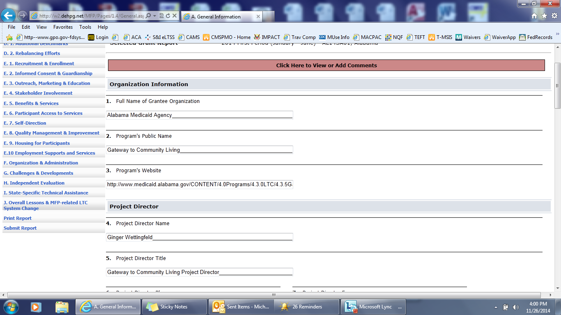The width and height of the screenshot is (561, 315).
Task: Open the Home page icon
Action: coord(534,16)
